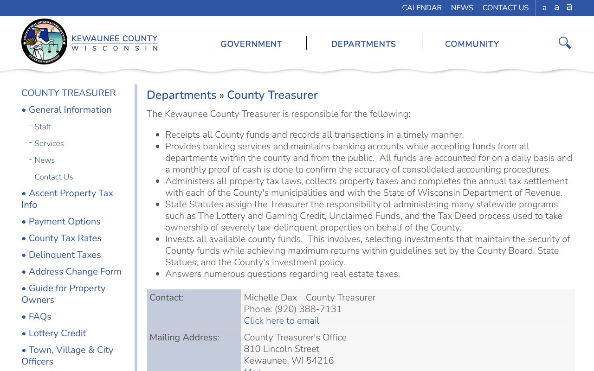
Task: Select the smallest font size 'a'
Action: coord(544,8)
